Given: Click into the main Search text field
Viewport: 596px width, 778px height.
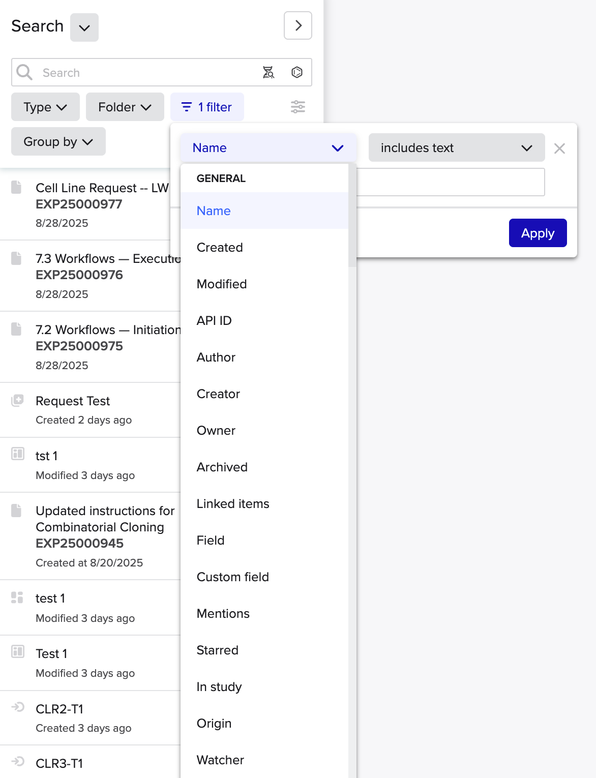Looking at the screenshot, I should [x=147, y=73].
